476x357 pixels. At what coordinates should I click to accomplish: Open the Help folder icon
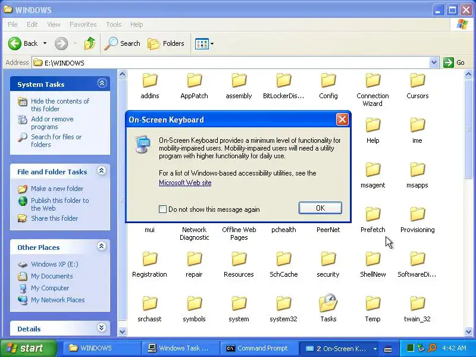(373, 125)
